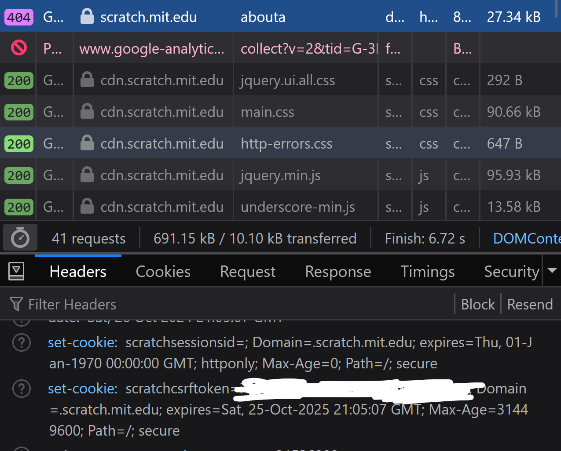Switch to the Cookies tab
Screen dimensions: 561x451
[x=163, y=271]
